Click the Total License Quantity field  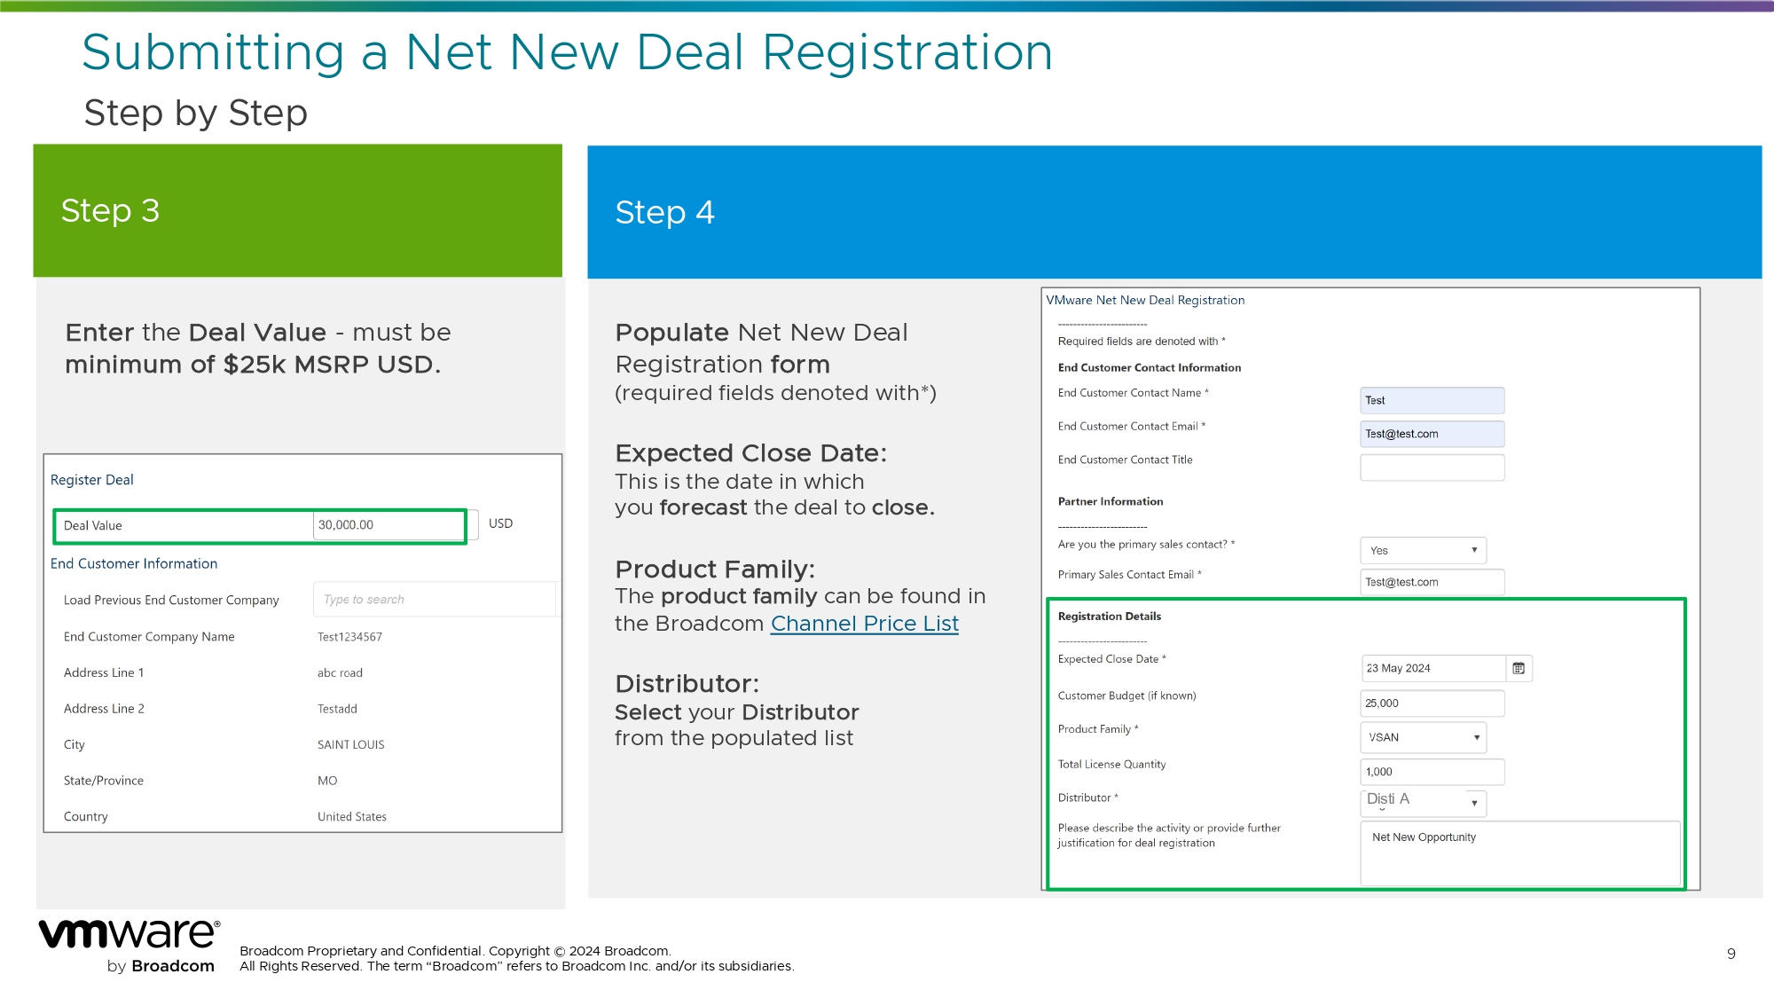[x=1432, y=772]
